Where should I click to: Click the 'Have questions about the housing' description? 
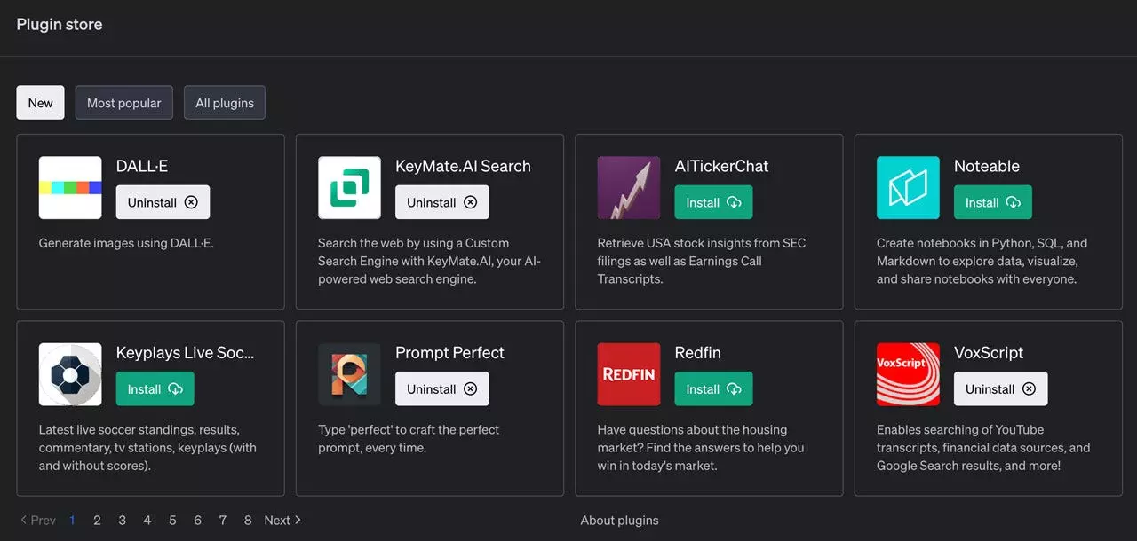pos(701,448)
